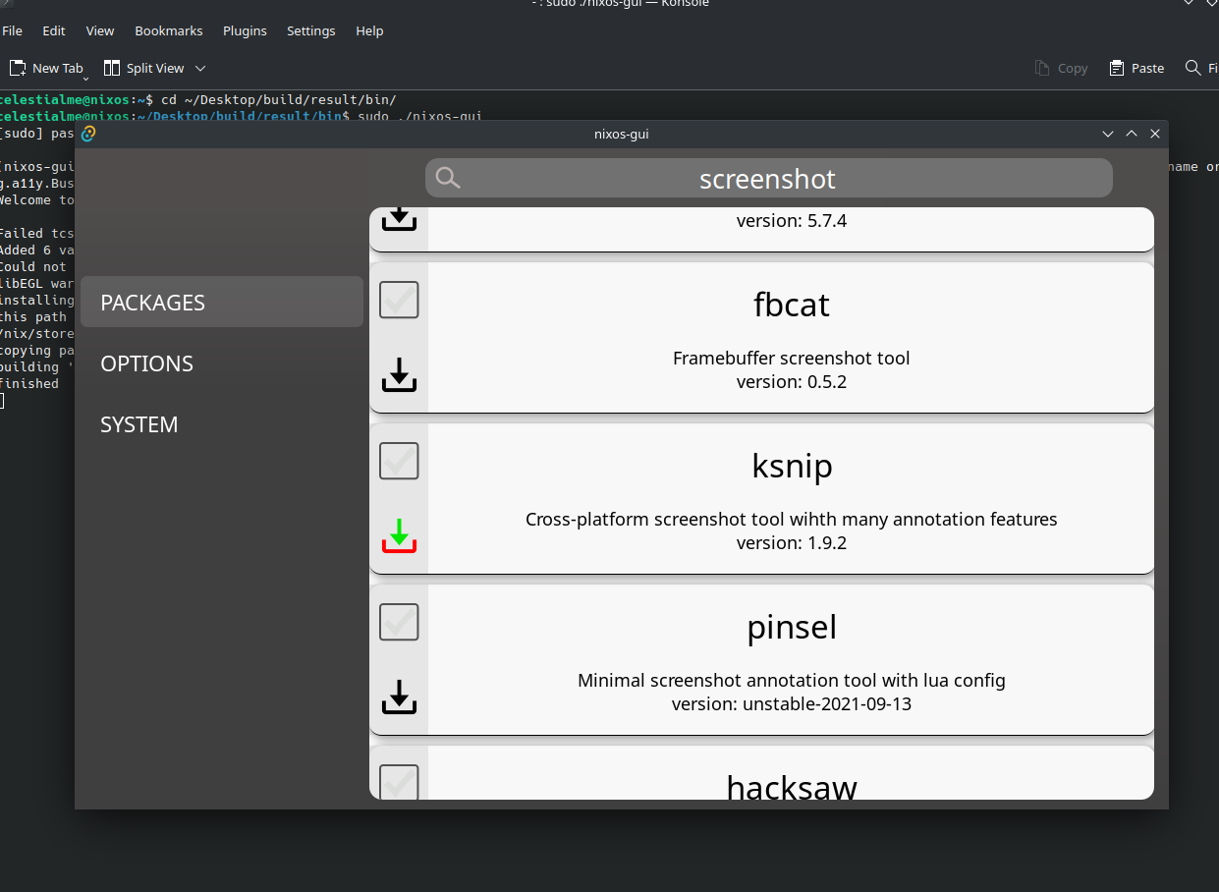Maximize the nixos-gui window

(1132, 134)
